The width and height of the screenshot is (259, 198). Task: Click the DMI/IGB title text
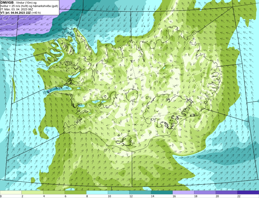[7, 3]
